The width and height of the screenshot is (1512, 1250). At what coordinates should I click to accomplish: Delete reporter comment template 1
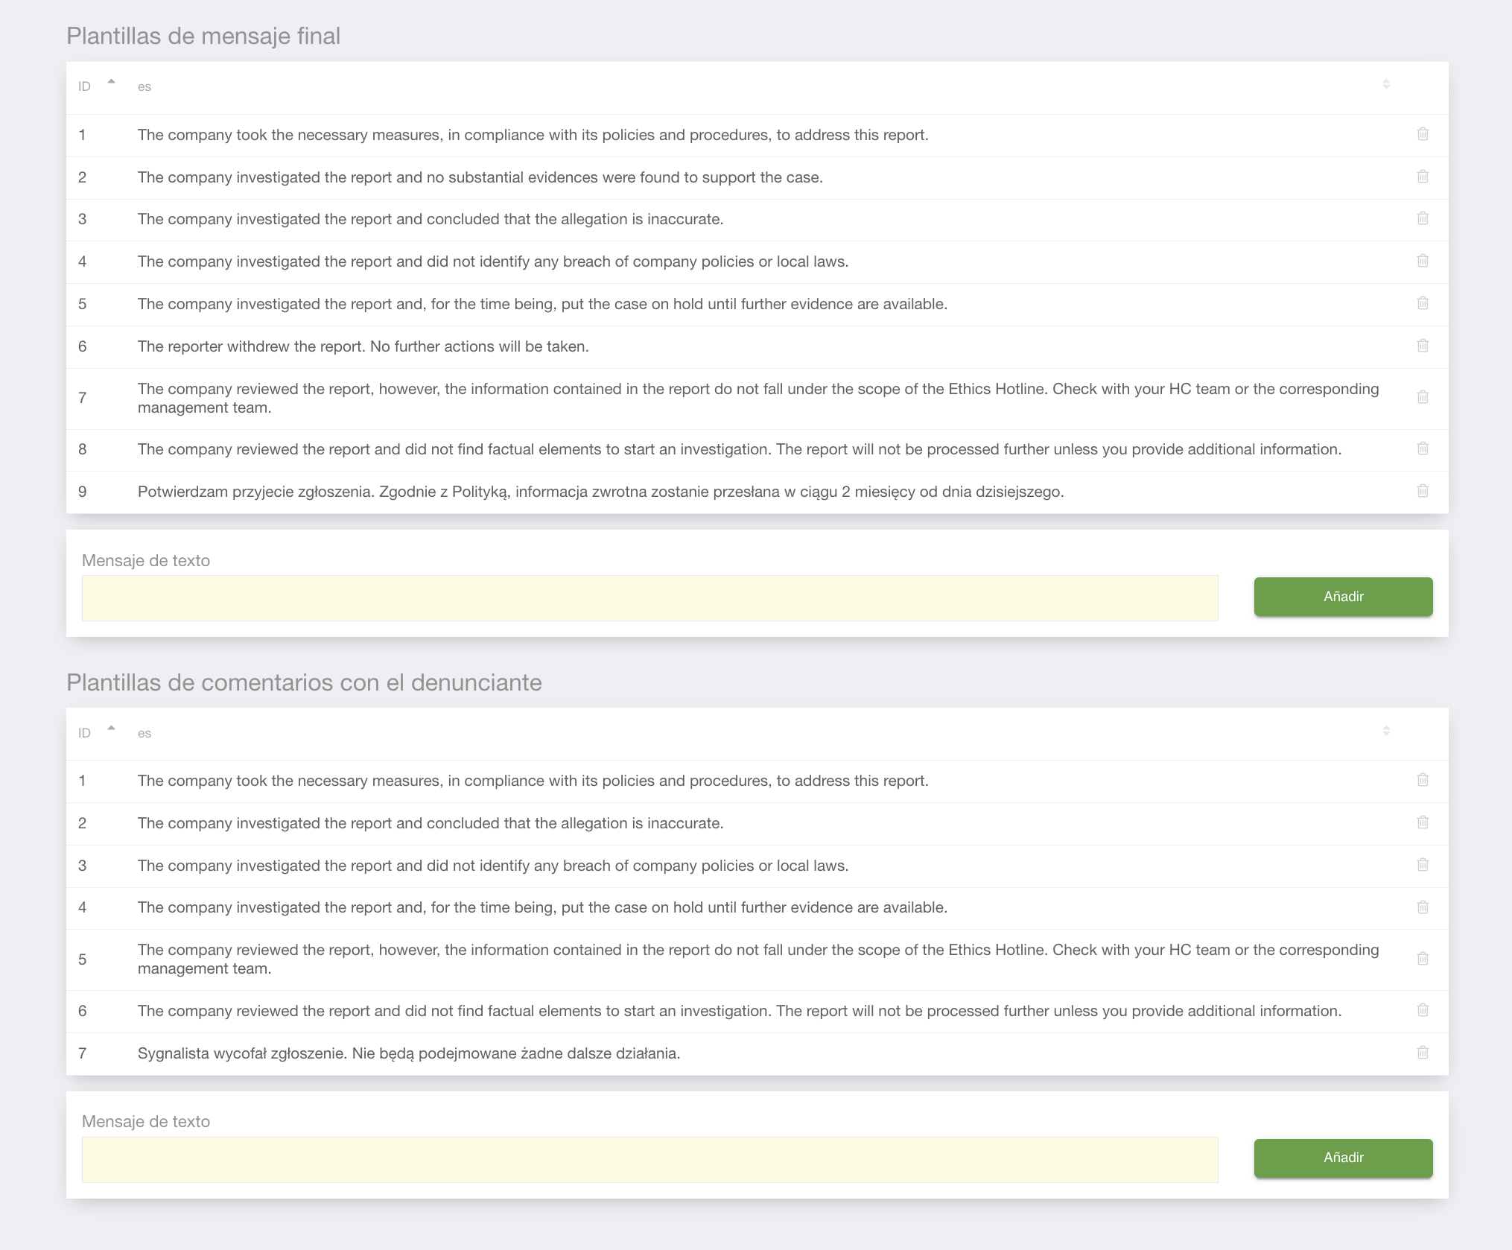coord(1423,780)
